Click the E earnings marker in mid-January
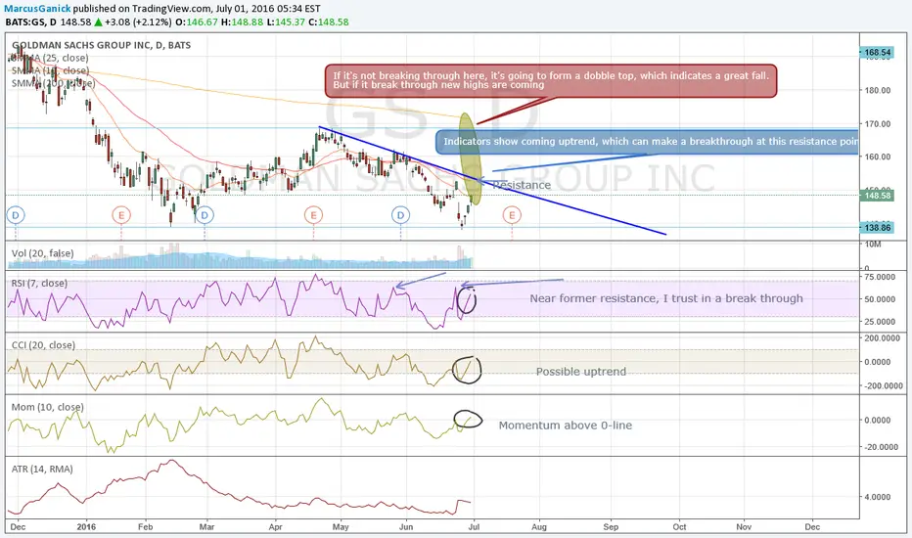The height and width of the screenshot is (538, 912). click(x=121, y=215)
